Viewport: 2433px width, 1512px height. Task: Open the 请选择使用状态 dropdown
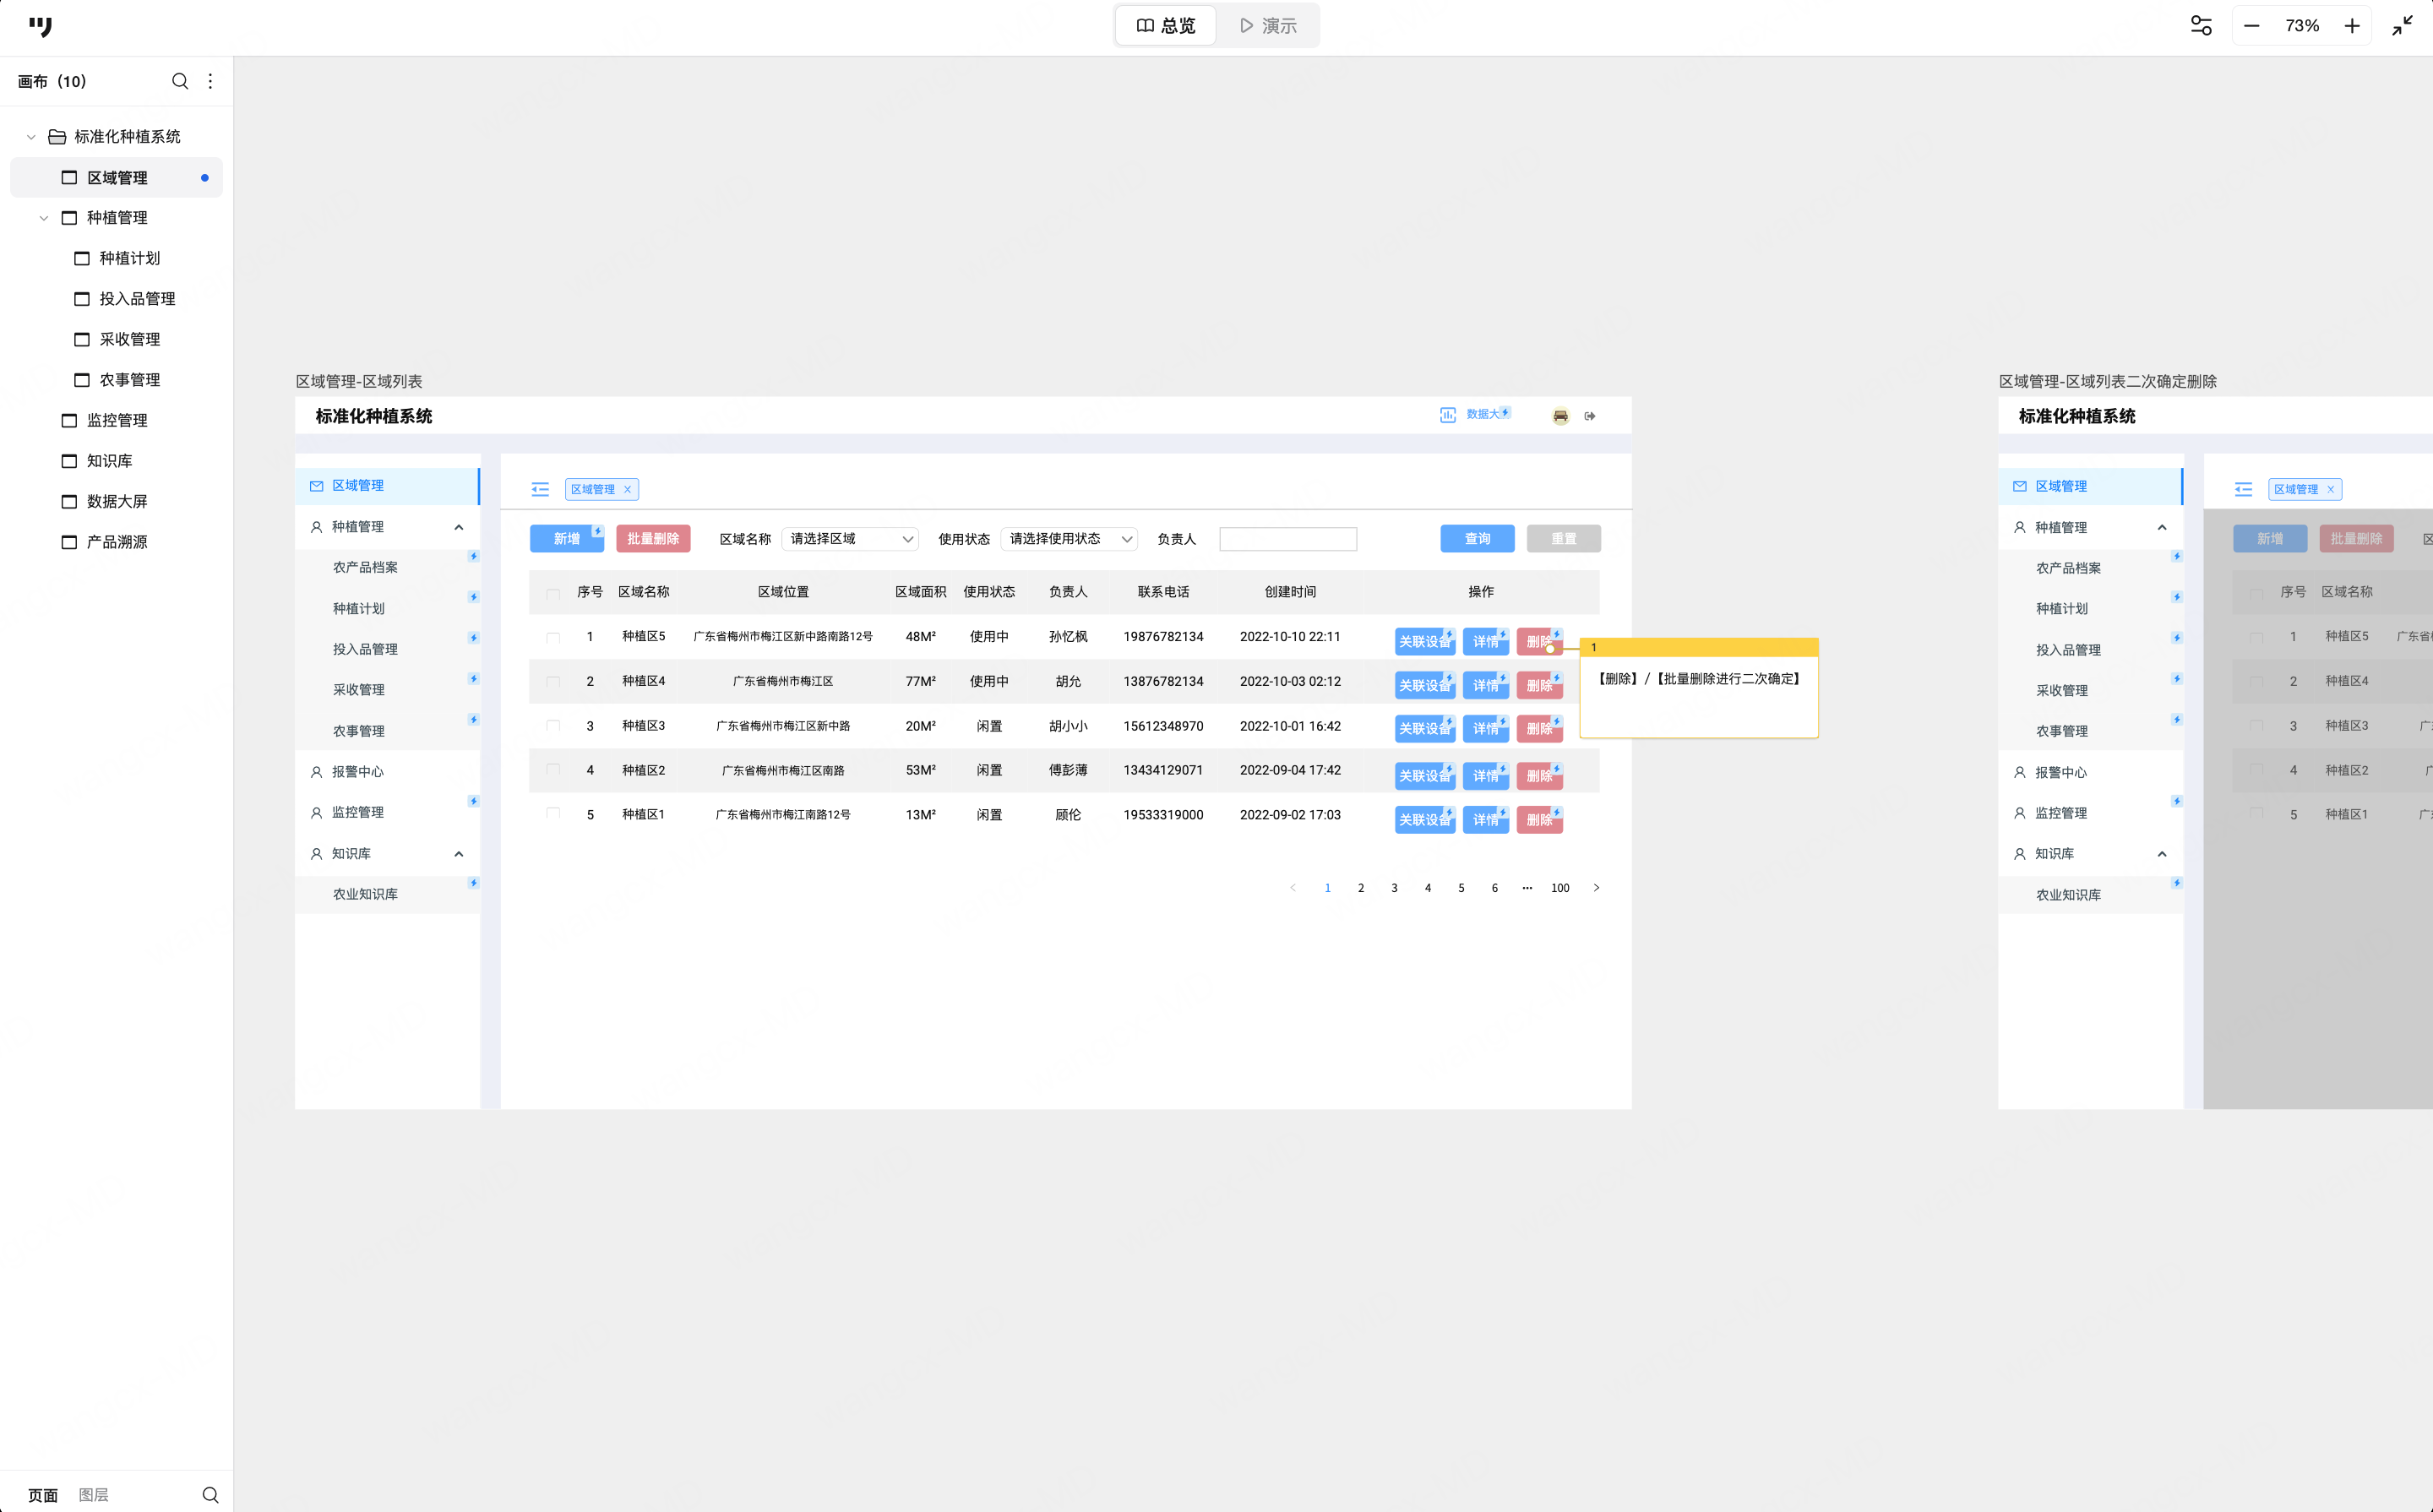tap(1068, 539)
